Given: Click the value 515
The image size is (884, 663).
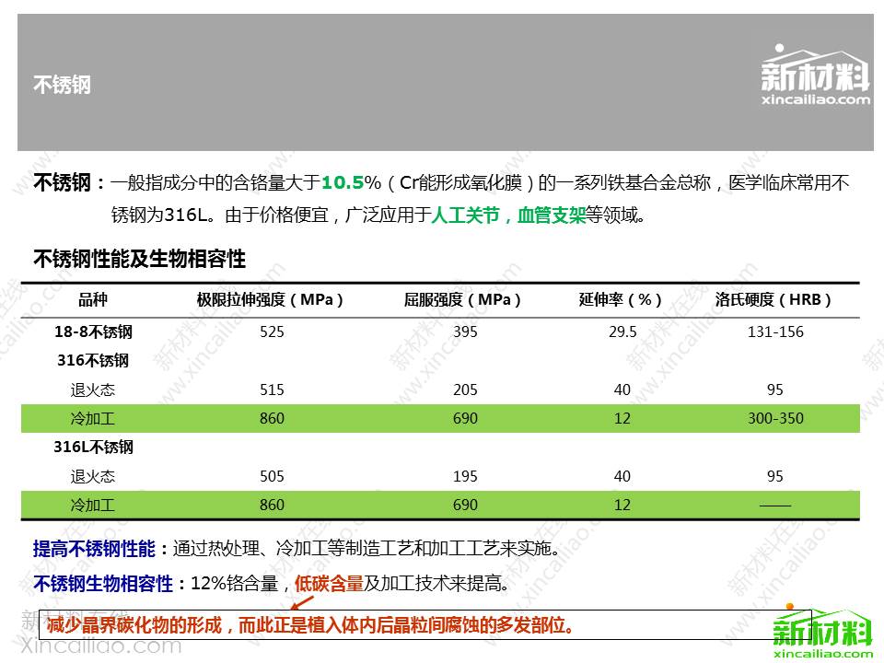Looking at the screenshot, I should coord(272,390).
